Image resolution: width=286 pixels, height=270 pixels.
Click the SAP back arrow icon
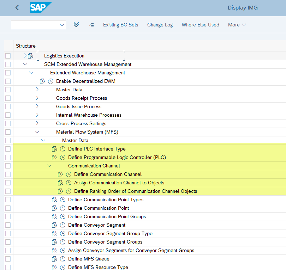click(x=17, y=8)
